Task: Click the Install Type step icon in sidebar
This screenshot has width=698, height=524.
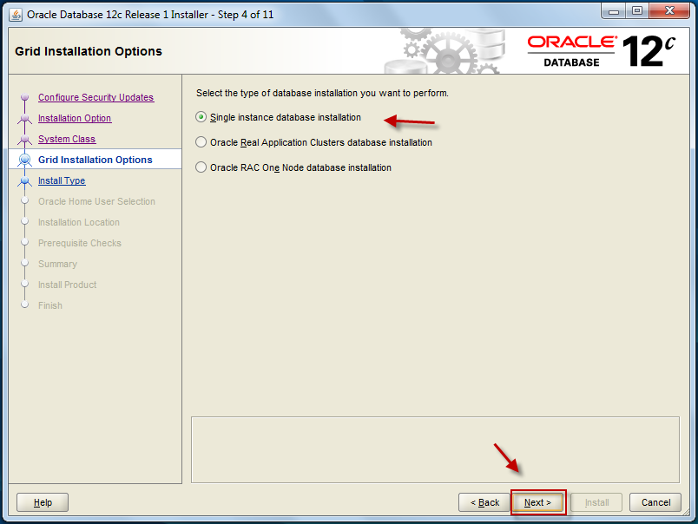Action: coord(24,180)
